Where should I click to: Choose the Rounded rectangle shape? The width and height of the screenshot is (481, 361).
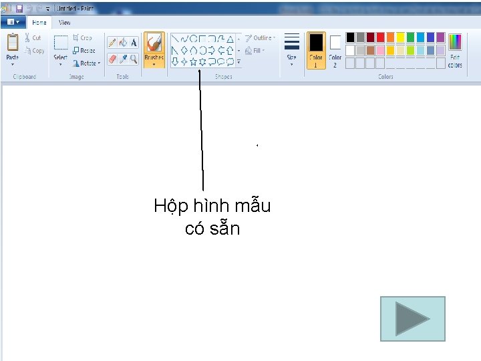pyautogui.click(x=212, y=39)
